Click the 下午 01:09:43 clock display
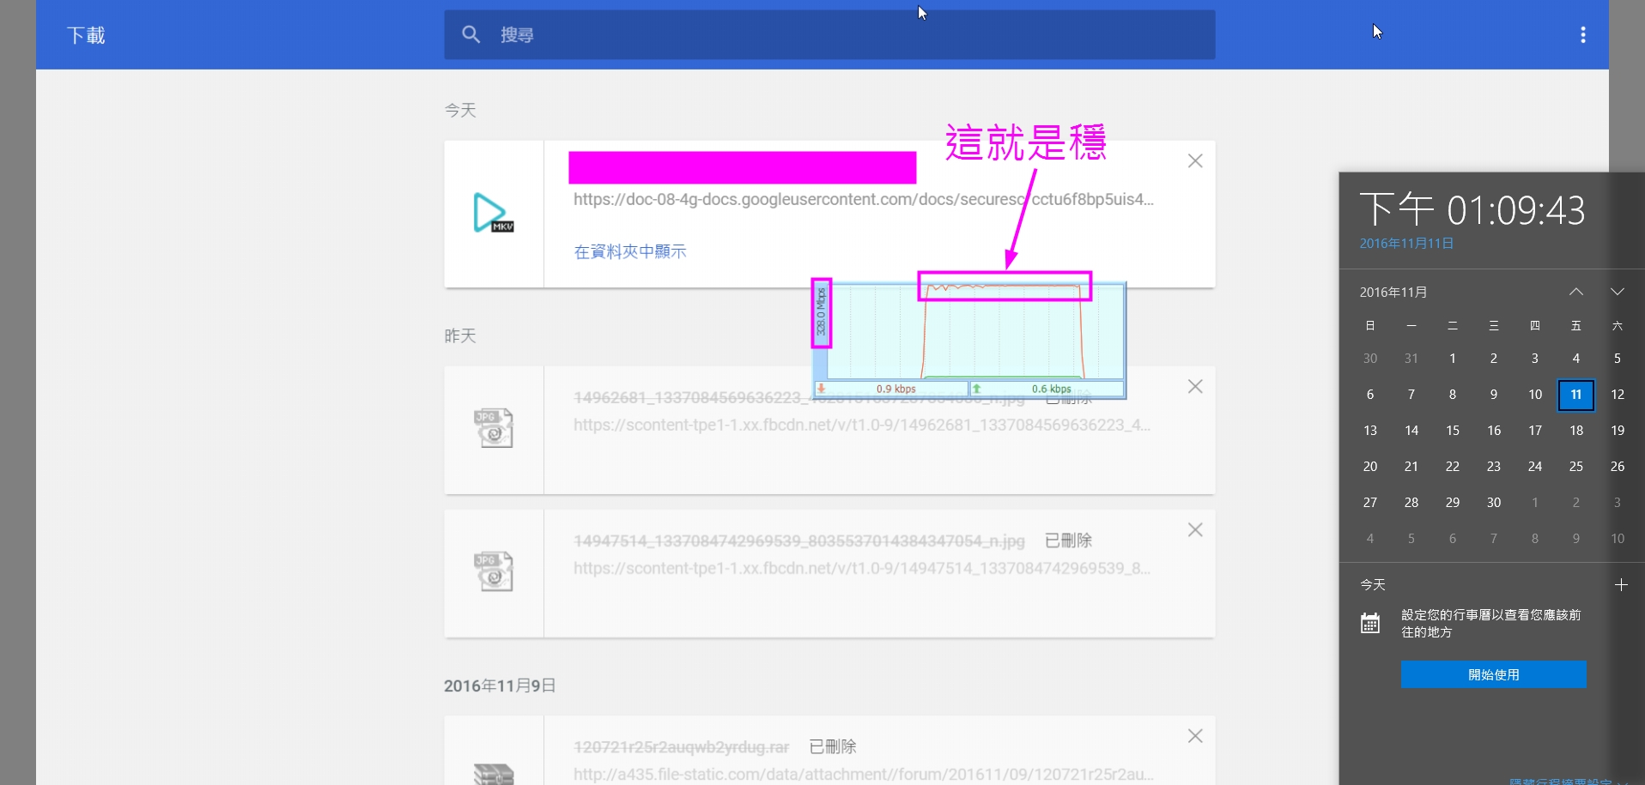 (x=1472, y=209)
